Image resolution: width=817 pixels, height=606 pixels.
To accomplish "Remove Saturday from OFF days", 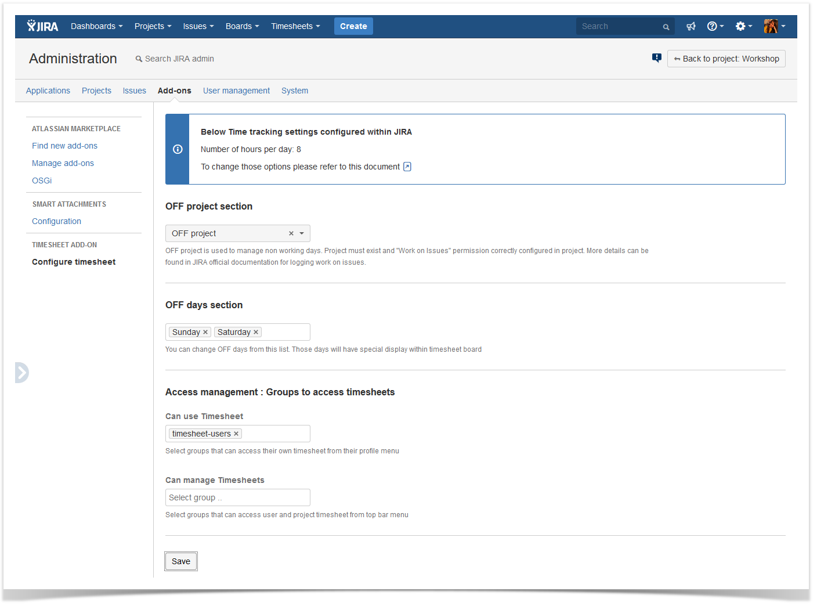I will point(256,332).
